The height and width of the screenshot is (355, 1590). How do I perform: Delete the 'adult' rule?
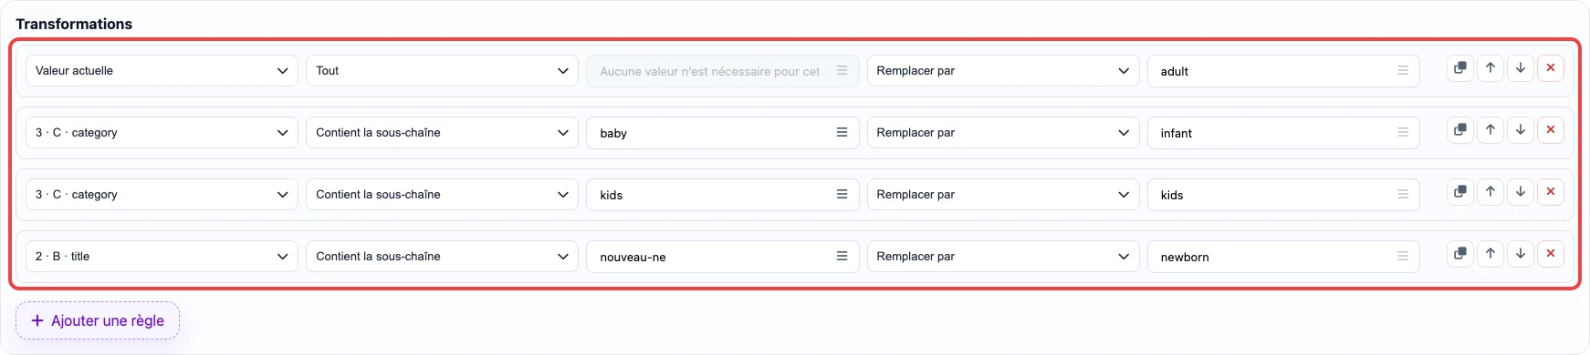click(1551, 68)
